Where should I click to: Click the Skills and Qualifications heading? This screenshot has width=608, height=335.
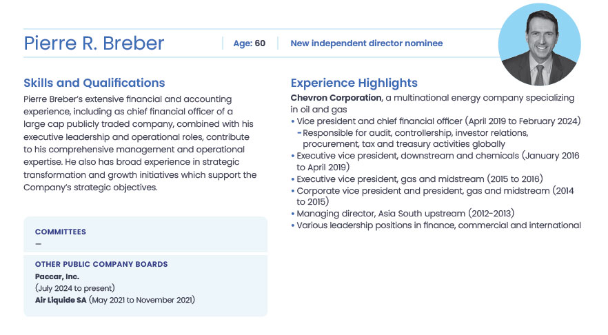(x=94, y=83)
